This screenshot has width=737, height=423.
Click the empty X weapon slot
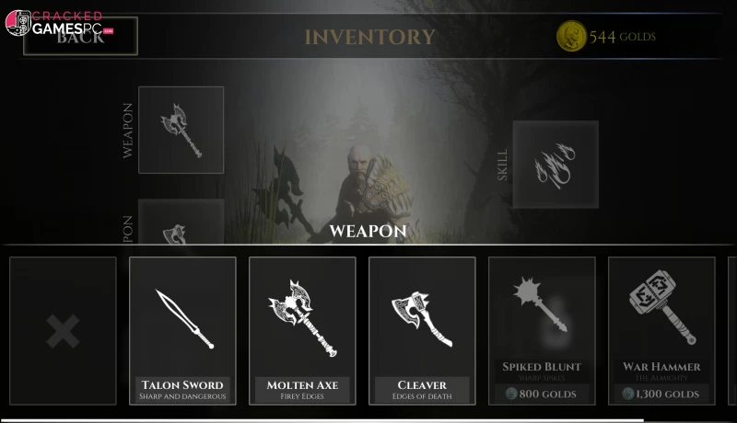[63, 331]
